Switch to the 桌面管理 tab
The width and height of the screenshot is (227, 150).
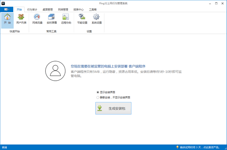coord(48,9)
